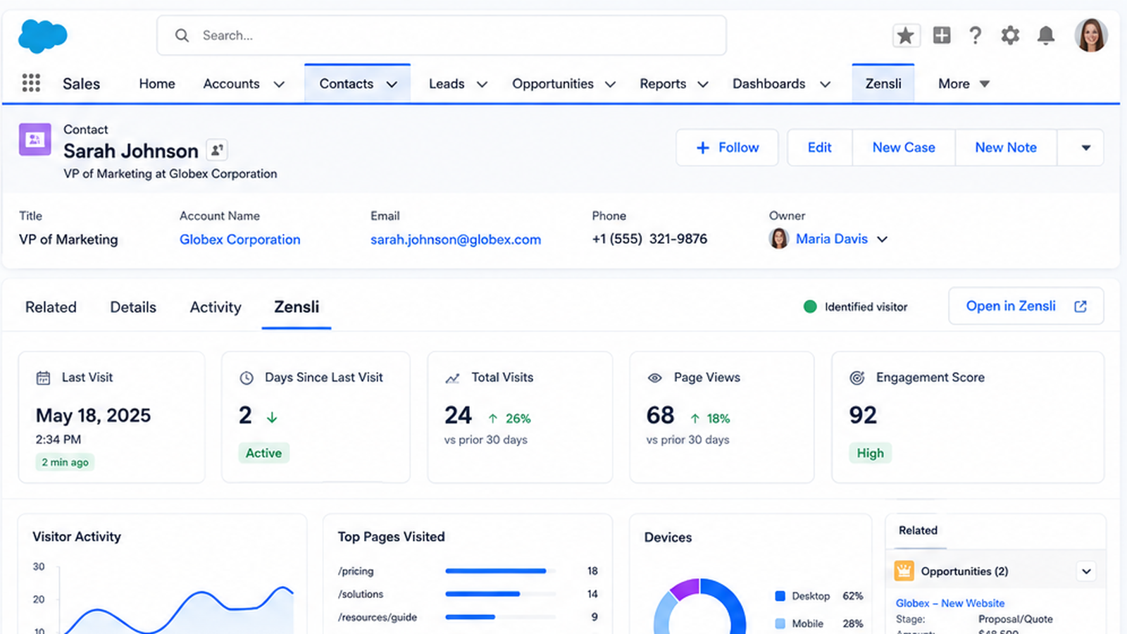
Task: Open Maria Davis owner link
Action: [x=831, y=239]
